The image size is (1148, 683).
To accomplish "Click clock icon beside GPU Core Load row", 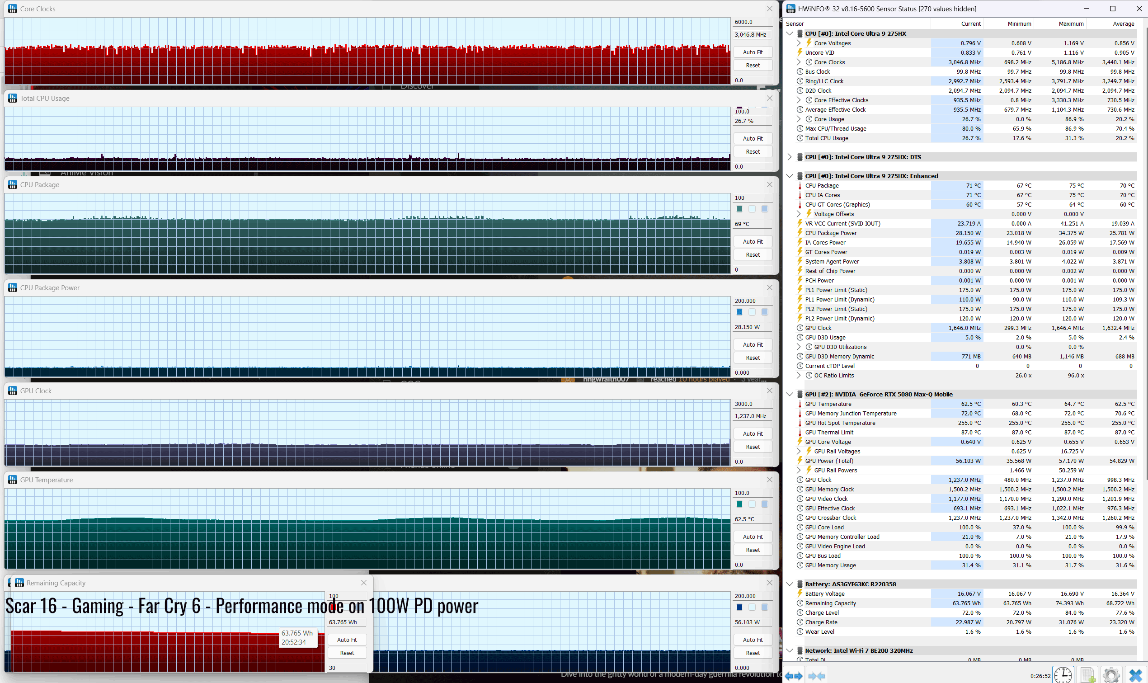I will (800, 528).
